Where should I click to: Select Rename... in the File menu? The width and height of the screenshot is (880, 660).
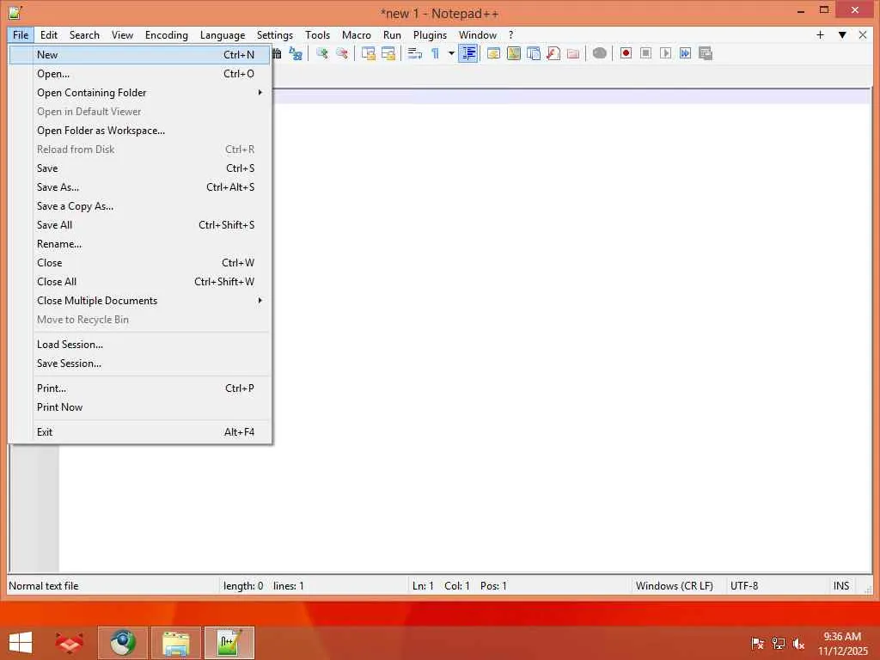tap(140, 244)
